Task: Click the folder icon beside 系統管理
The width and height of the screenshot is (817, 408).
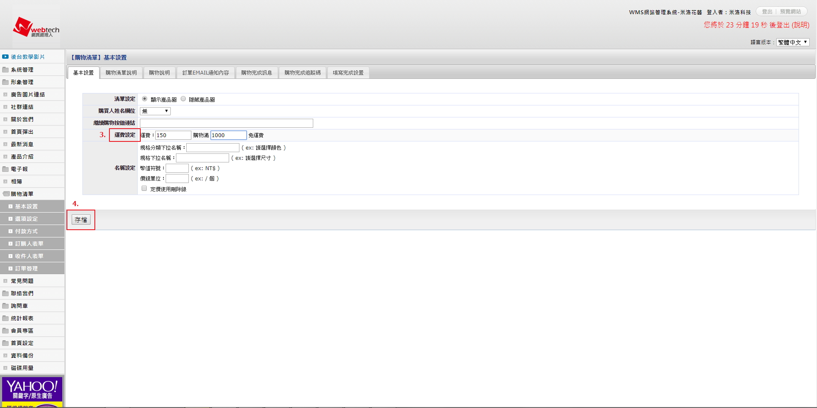Action: 6,69
